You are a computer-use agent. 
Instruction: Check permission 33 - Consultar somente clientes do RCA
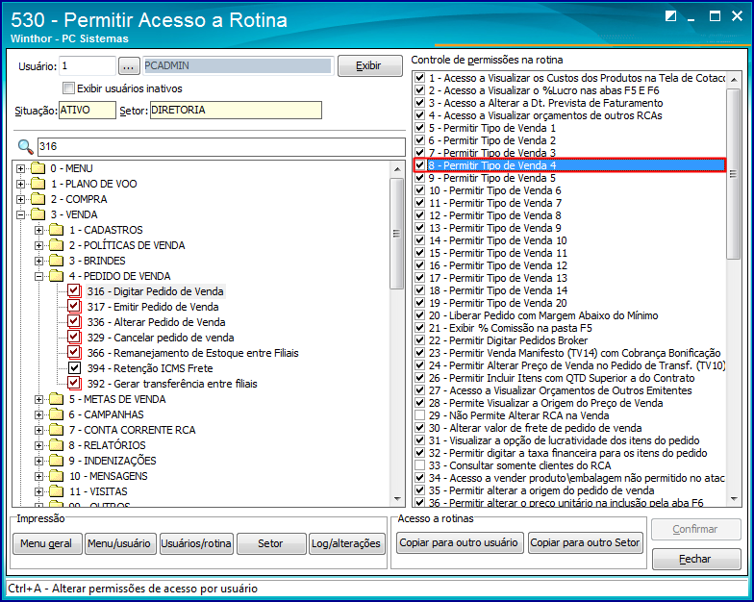[x=419, y=465]
